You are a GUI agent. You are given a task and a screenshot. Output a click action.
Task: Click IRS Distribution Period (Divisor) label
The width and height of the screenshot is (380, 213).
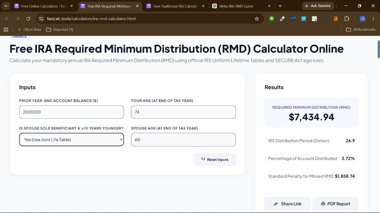[x=299, y=141]
